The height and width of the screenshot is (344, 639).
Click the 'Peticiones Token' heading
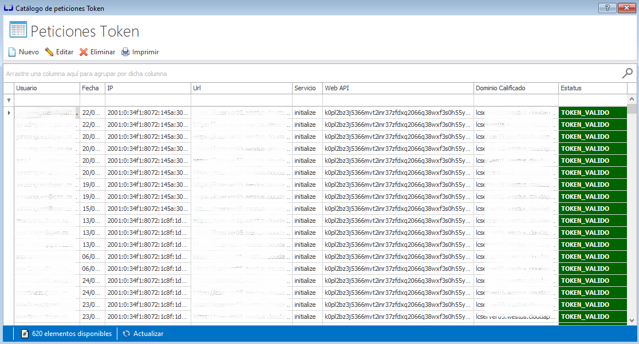pyautogui.click(x=85, y=31)
